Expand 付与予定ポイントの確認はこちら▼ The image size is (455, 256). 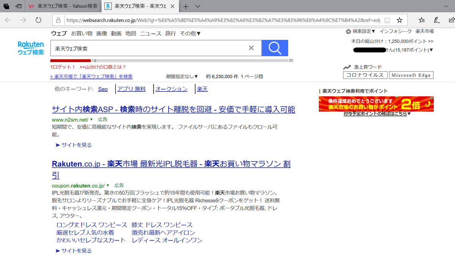(x=377, y=114)
